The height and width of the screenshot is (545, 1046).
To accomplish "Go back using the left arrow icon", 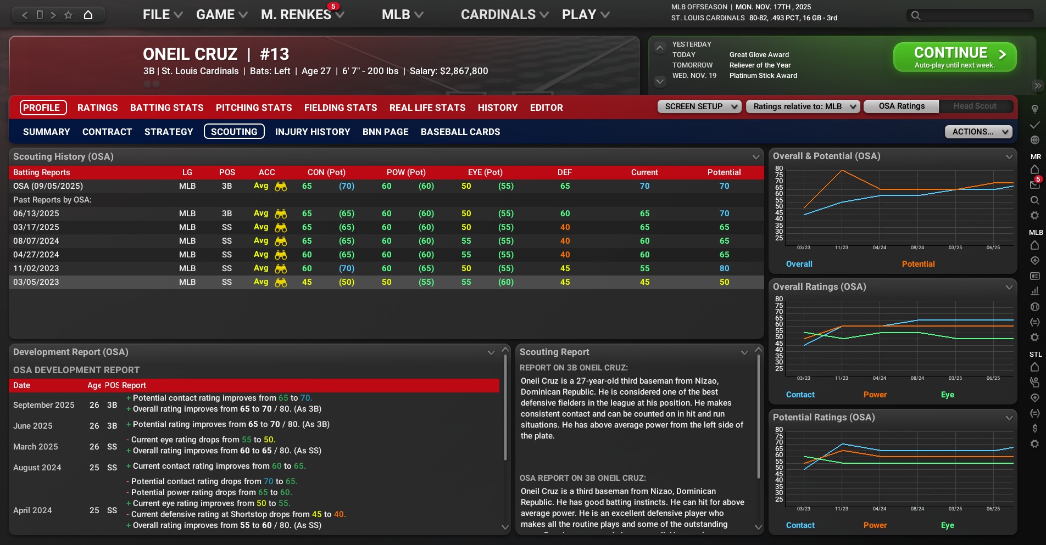I will tap(25, 15).
